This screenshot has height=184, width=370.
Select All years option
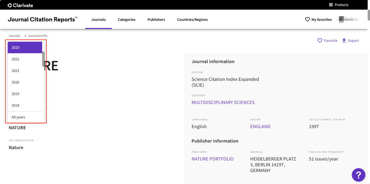tap(25, 117)
